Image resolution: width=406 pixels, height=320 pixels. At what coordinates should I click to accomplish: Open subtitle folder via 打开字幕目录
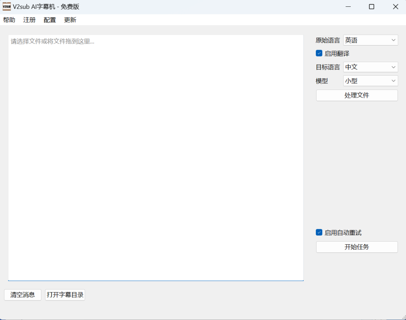(x=65, y=295)
